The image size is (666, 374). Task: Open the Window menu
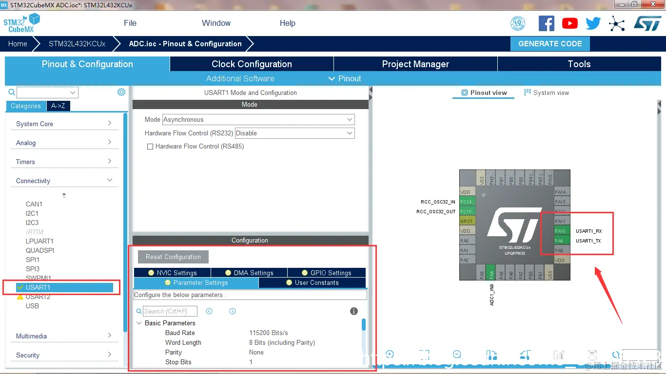[216, 23]
